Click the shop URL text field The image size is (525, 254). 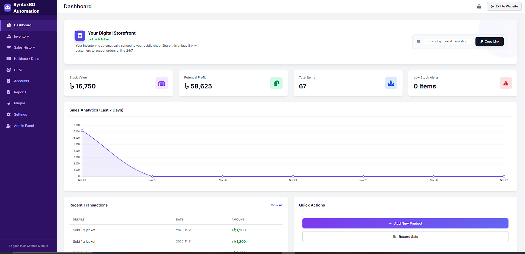[446, 41]
